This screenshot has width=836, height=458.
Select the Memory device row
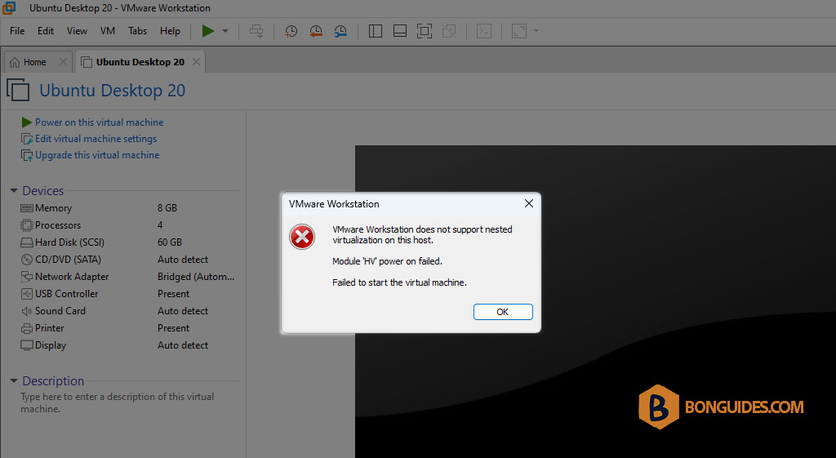(x=128, y=208)
